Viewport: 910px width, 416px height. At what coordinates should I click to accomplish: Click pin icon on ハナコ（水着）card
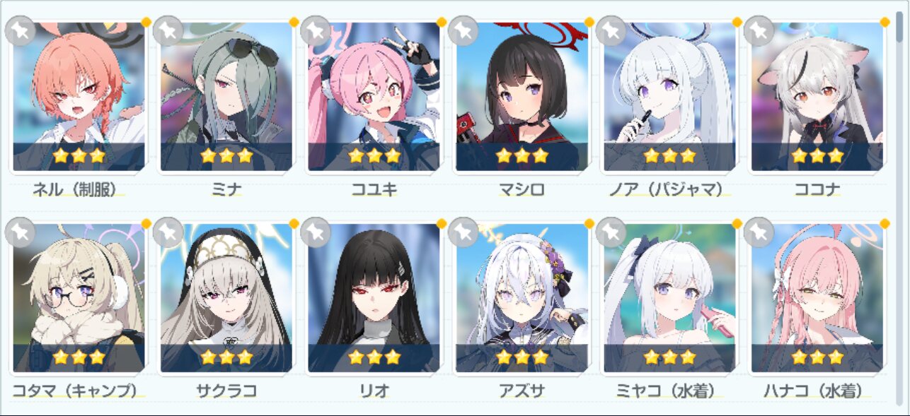(x=759, y=232)
